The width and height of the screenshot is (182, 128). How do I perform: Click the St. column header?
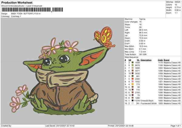pos(138,60)
